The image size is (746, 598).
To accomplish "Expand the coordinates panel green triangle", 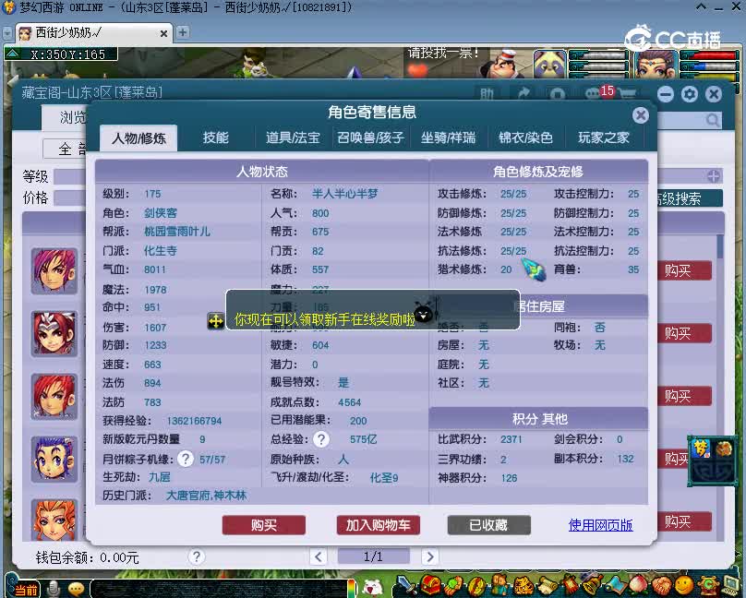I will pos(12,54).
